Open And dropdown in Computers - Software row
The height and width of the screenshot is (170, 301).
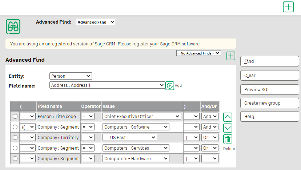210,127
